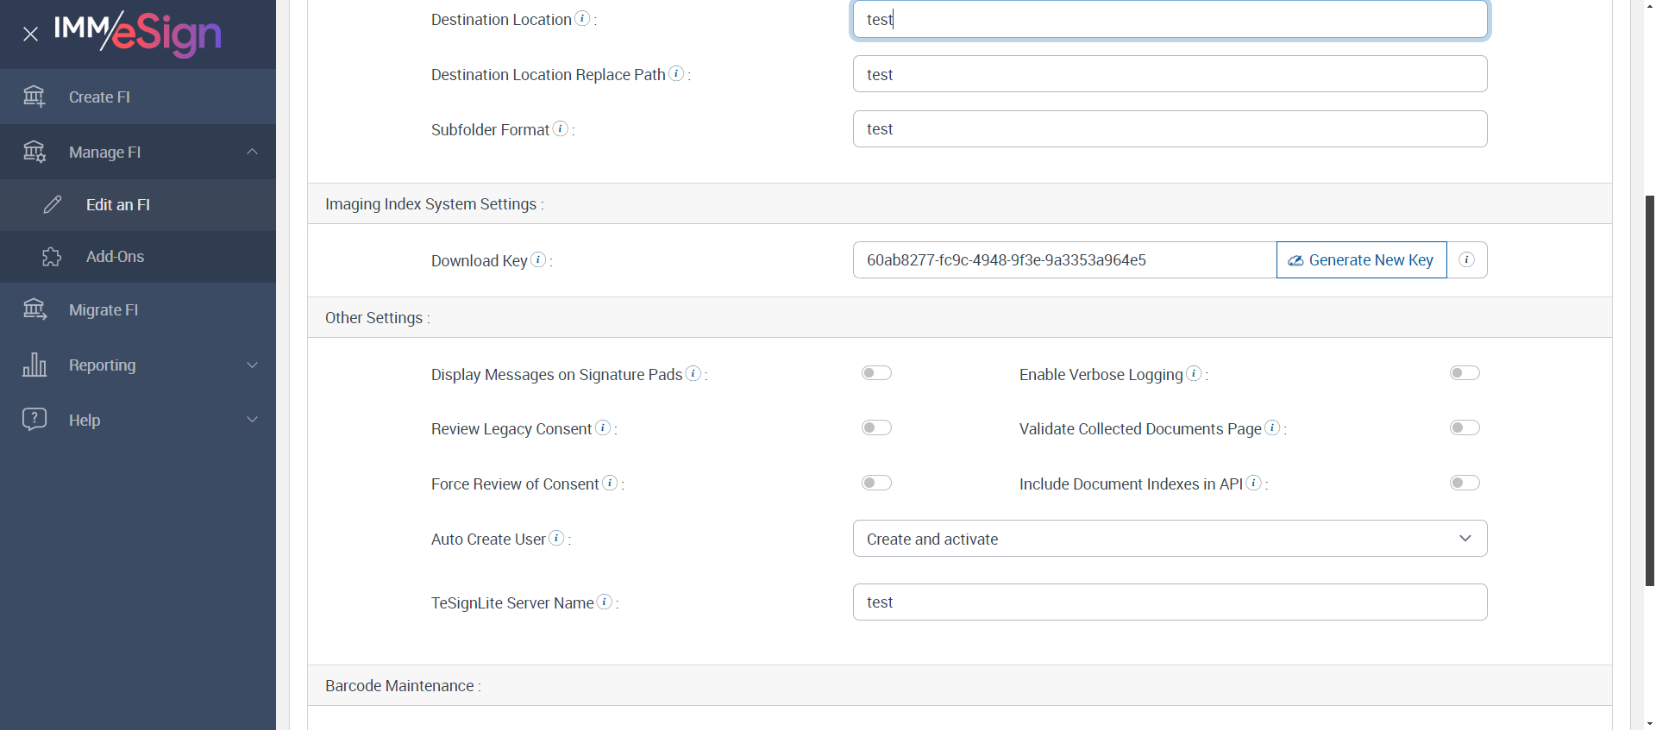
Task: Click the Create FI bank icon
Action: click(34, 97)
